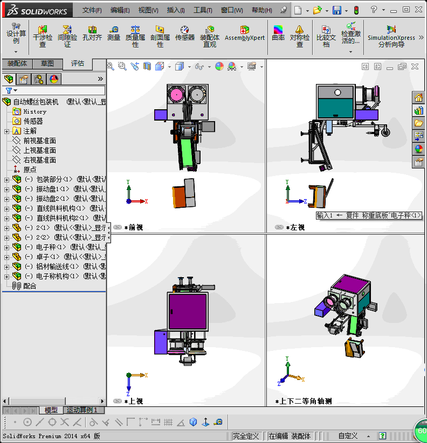
Task: Click Zoom to Fit in view toolbar
Action: coord(111,66)
